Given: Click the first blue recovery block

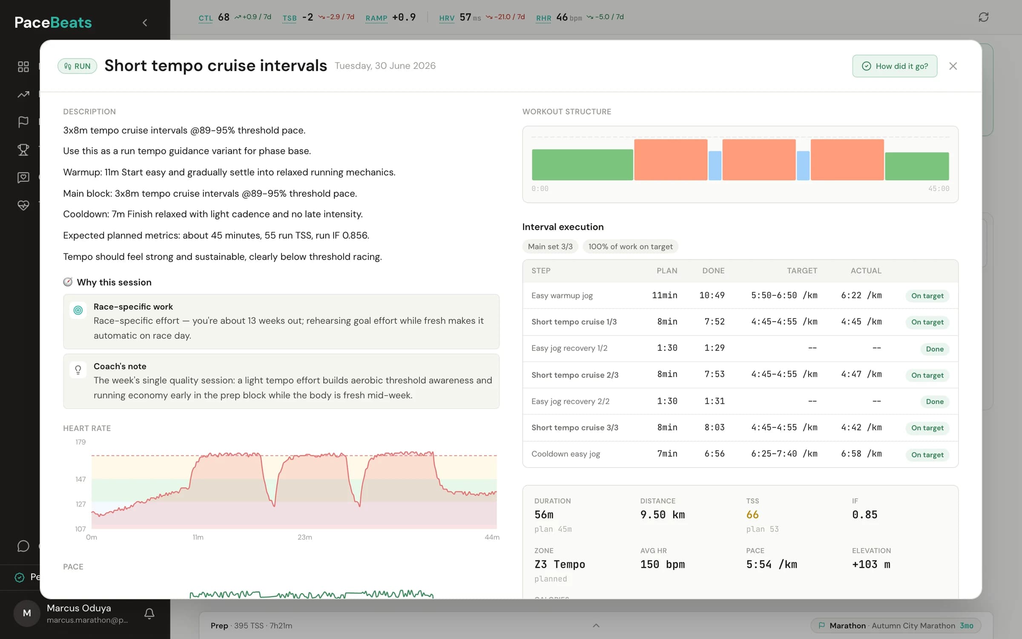Looking at the screenshot, I should pos(715,166).
